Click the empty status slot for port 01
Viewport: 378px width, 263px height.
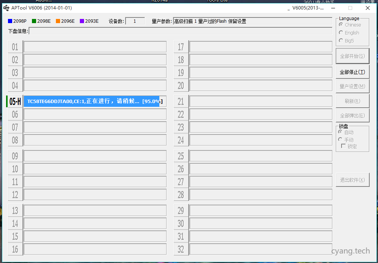(x=95, y=47)
